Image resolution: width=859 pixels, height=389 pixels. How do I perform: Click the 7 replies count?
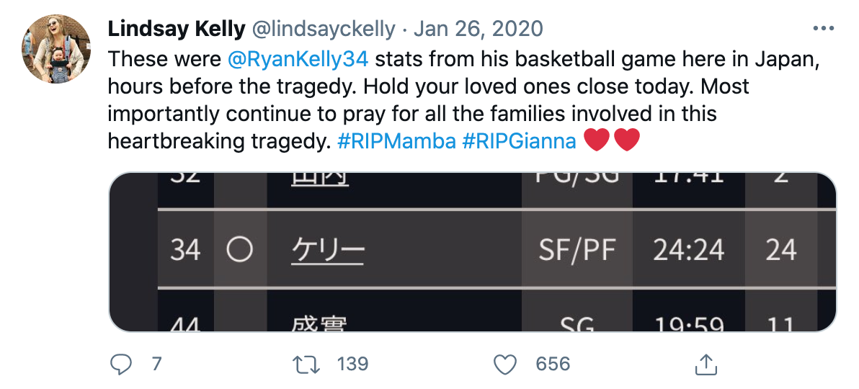click(156, 365)
